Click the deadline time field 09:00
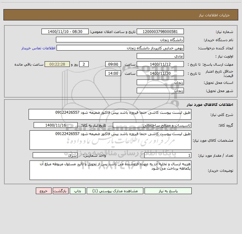Screen dimensions: 242x234 point(113,64)
